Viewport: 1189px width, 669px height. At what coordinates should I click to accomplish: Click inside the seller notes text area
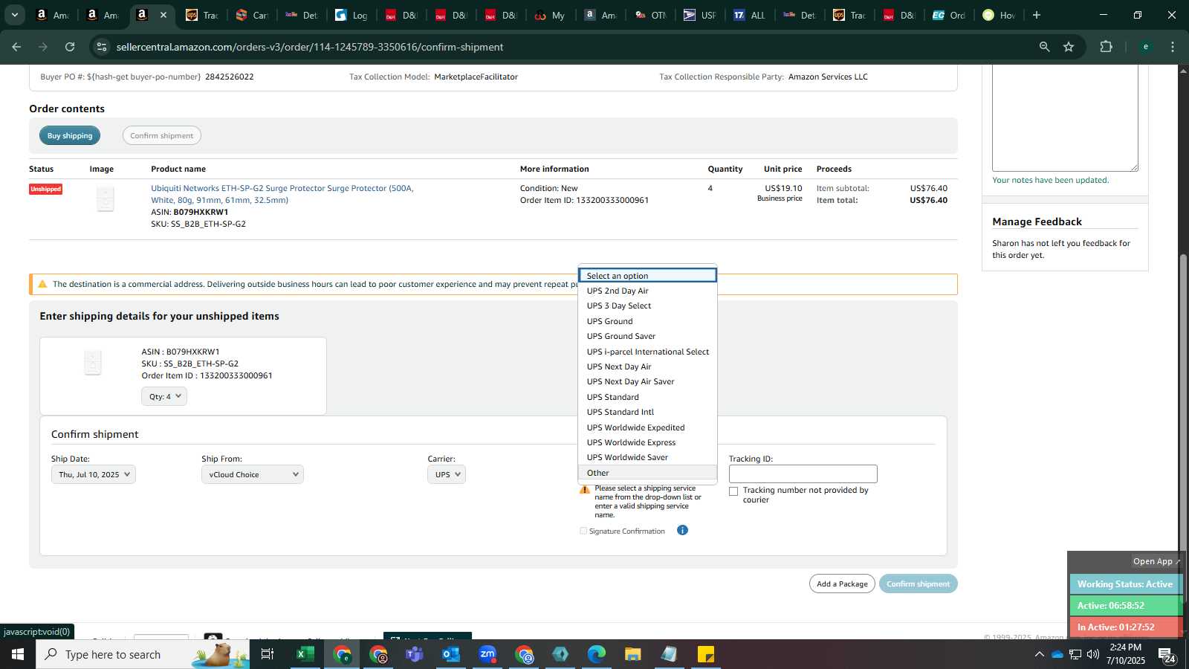(x=1065, y=117)
